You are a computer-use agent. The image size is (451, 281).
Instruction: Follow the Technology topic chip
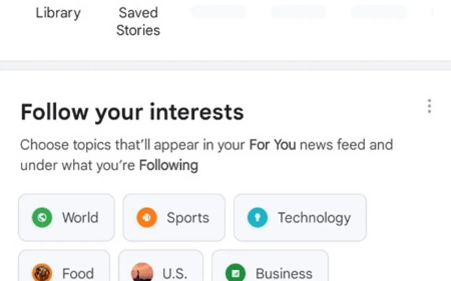300,217
